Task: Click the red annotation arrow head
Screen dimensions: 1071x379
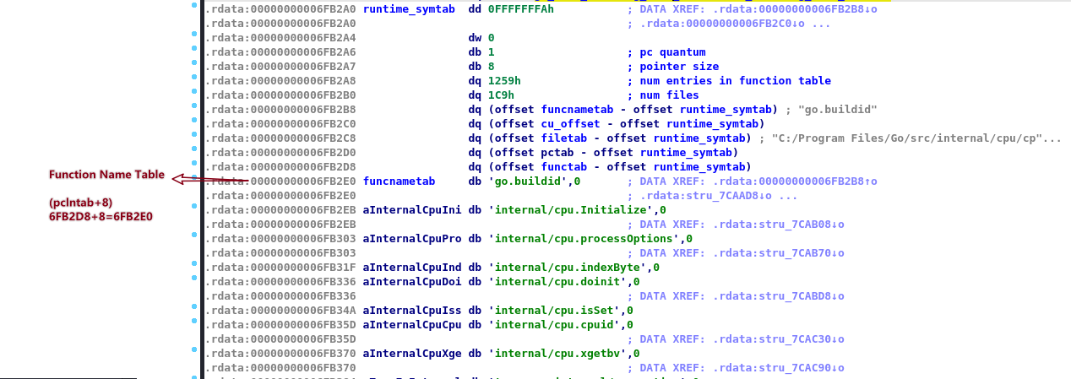Action: 178,178
